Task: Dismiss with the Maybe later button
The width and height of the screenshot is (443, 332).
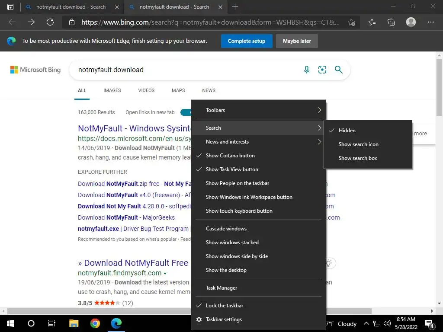Action: tap(297, 41)
